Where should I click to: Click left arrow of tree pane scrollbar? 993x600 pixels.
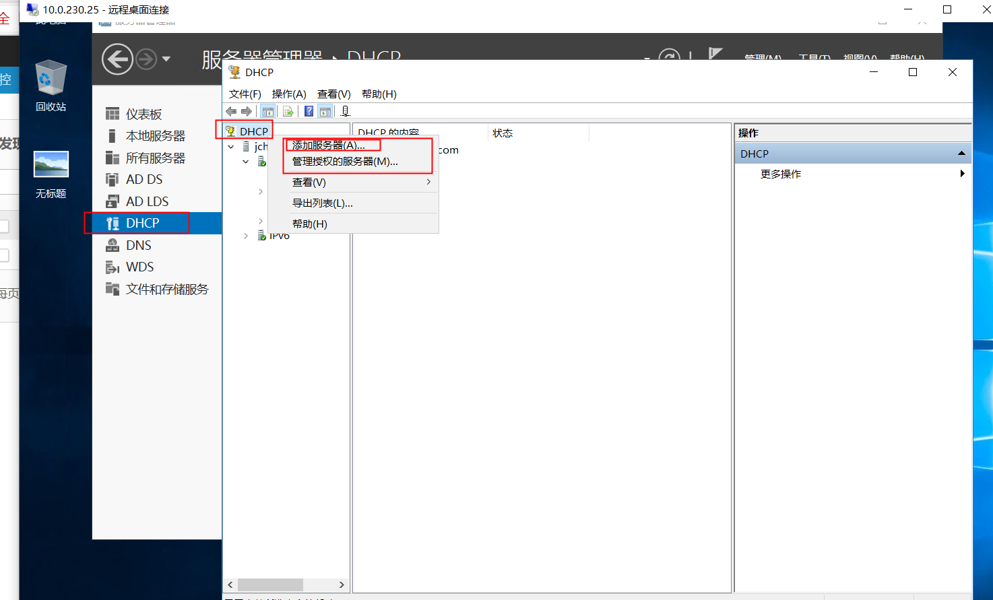pyautogui.click(x=230, y=585)
